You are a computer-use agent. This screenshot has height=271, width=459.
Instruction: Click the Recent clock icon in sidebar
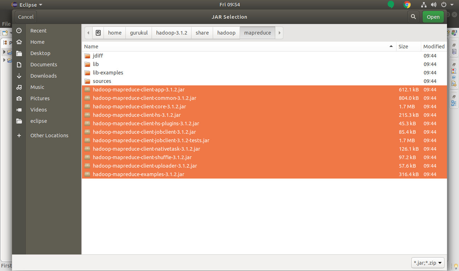tap(19, 31)
